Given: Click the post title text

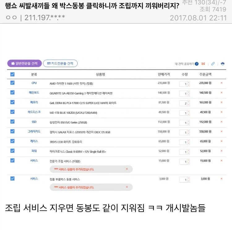Looking at the screenshot, I should [92, 6].
